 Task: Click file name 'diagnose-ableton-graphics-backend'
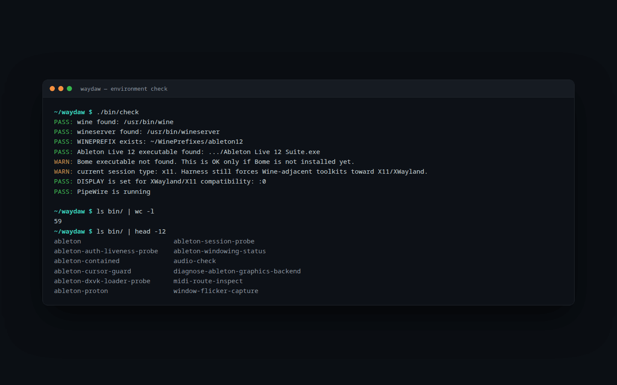(237, 271)
